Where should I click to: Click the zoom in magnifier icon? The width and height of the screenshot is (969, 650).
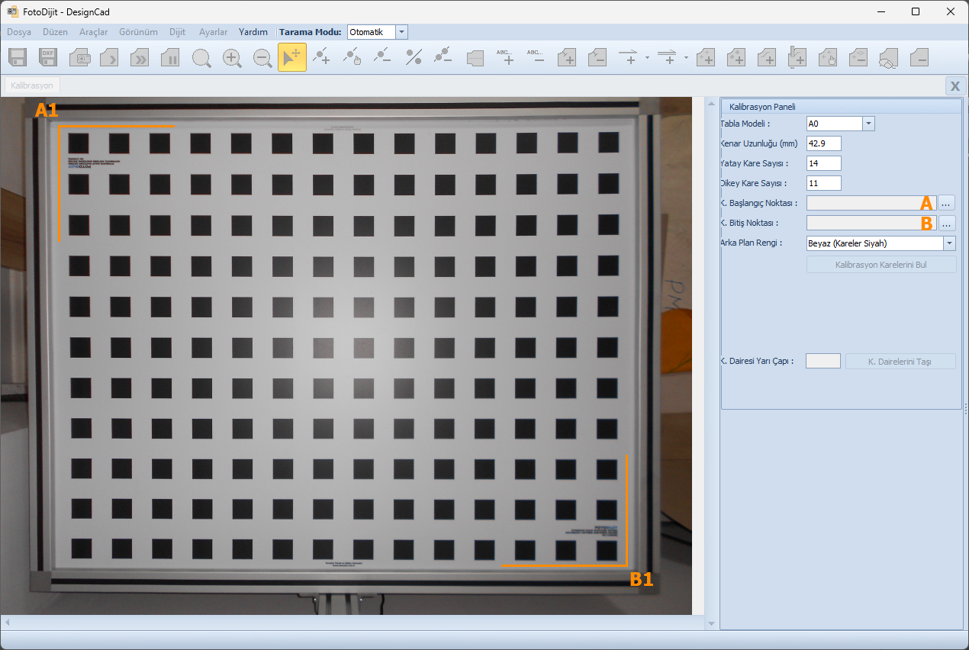(x=232, y=58)
